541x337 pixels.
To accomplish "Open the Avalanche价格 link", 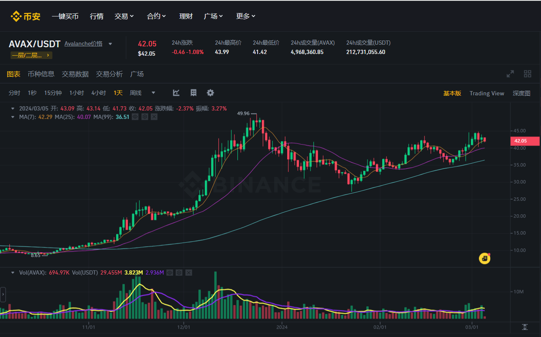I will pyautogui.click(x=83, y=44).
